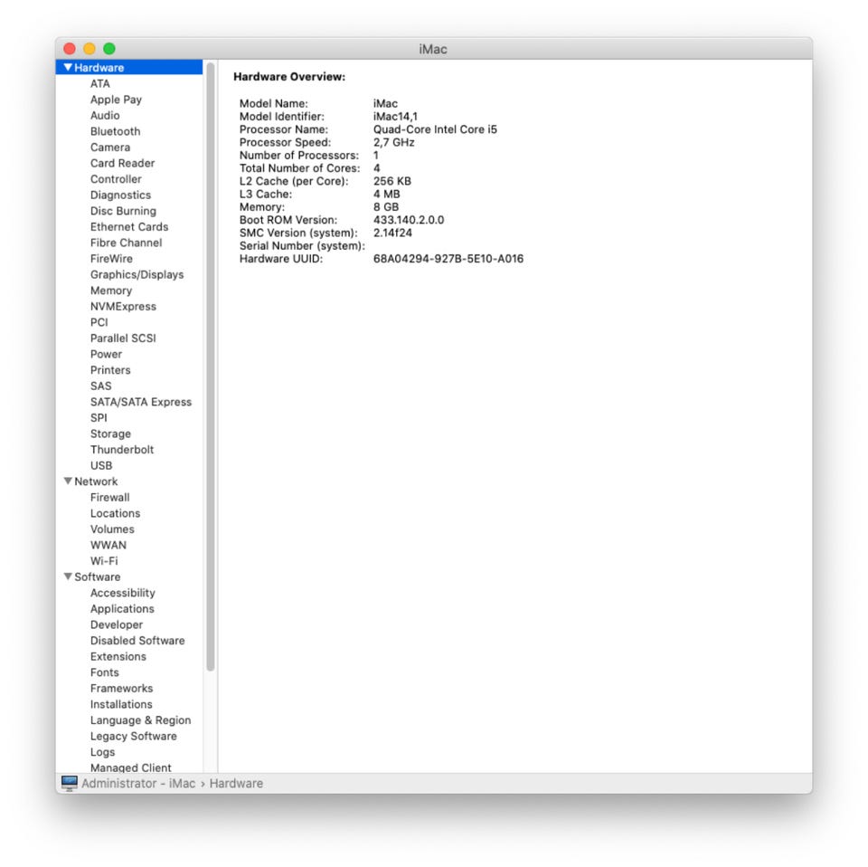This screenshot has width=868, height=867.
Task: Open the Frameworks section
Action: coord(122,689)
